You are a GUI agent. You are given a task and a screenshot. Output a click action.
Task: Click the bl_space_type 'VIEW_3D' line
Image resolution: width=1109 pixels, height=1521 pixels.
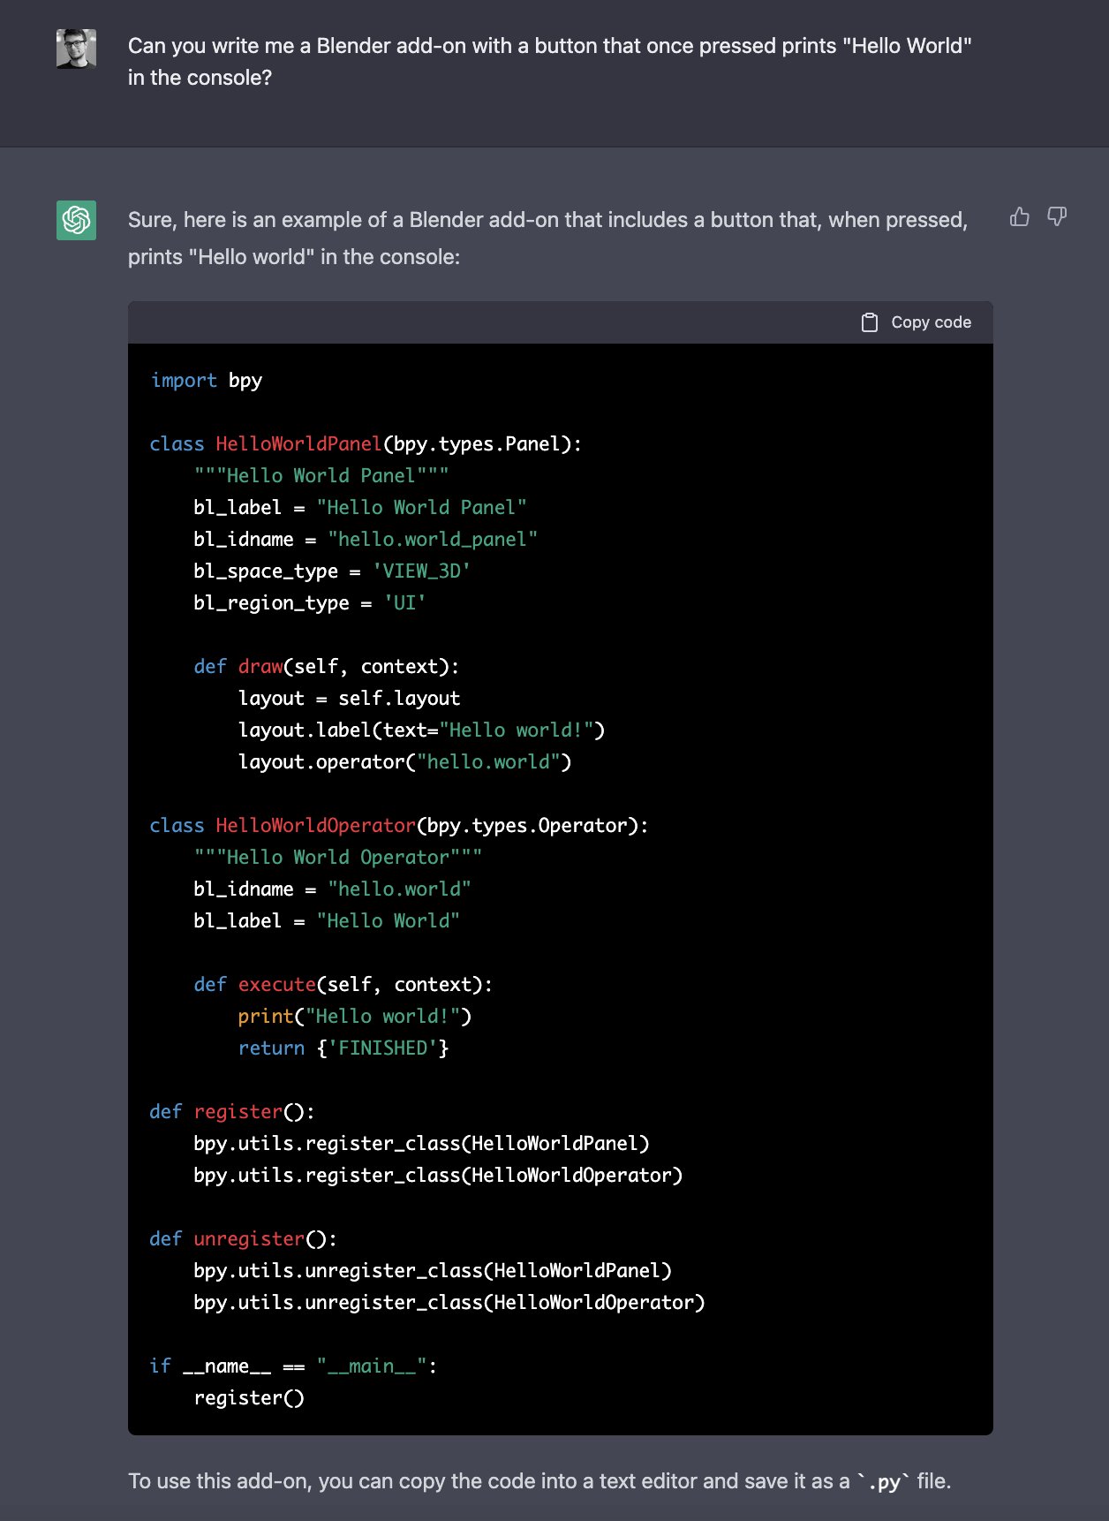(x=332, y=571)
